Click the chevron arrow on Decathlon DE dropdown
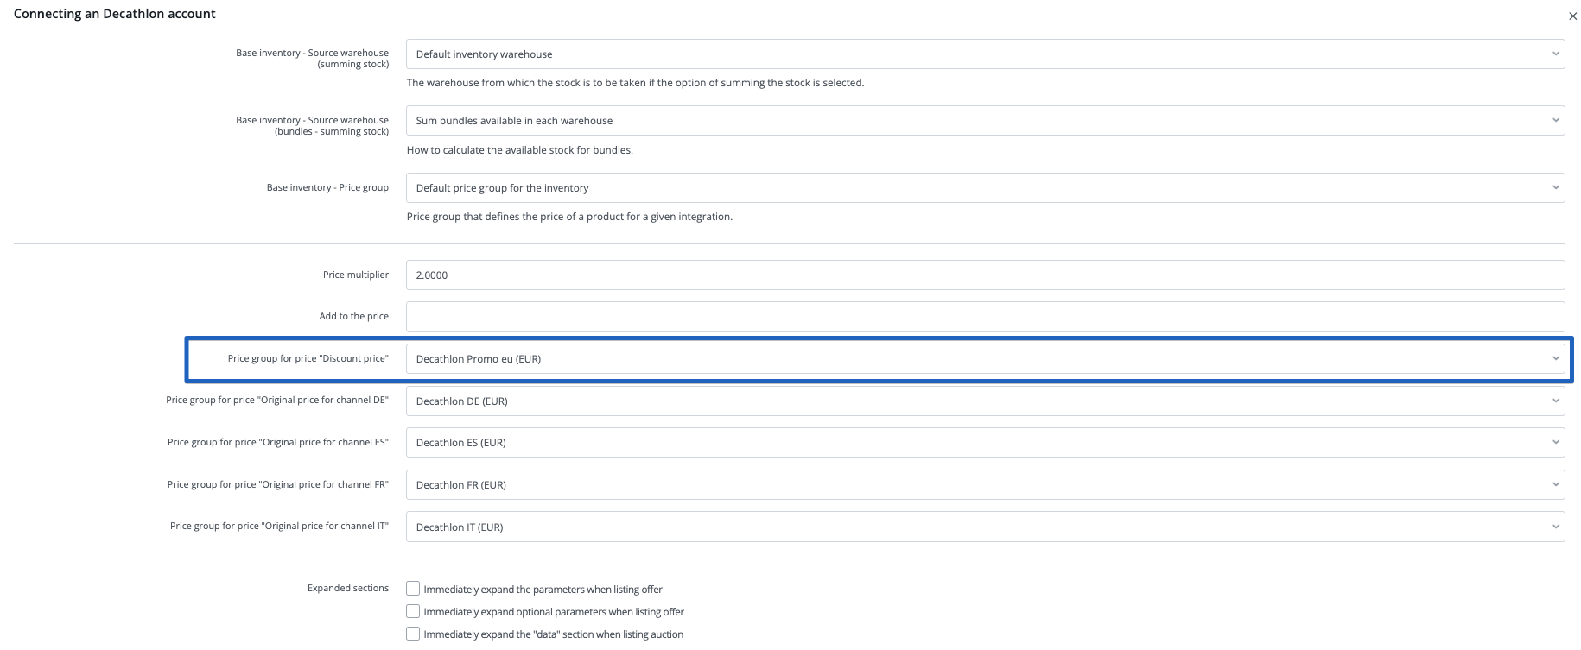1581x650 pixels. tap(1555, 401)
